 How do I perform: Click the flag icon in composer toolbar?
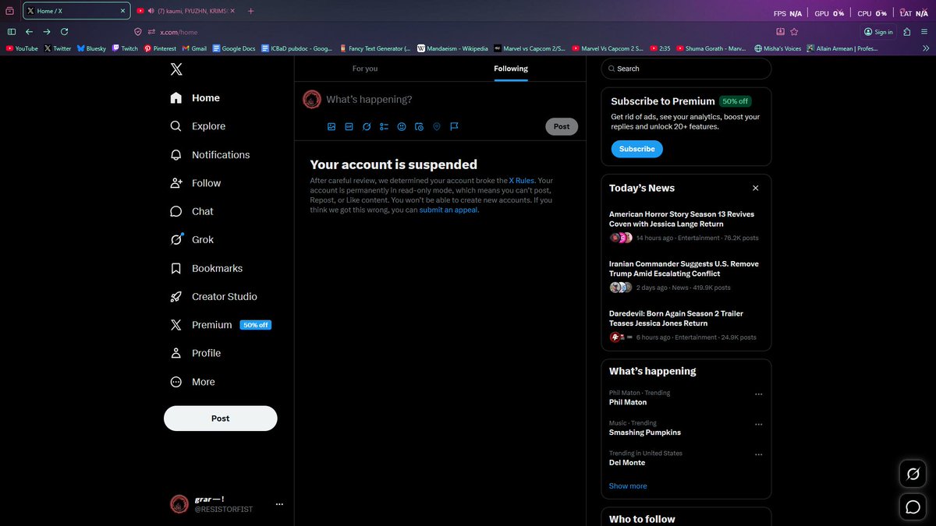[x=454, y=126]
